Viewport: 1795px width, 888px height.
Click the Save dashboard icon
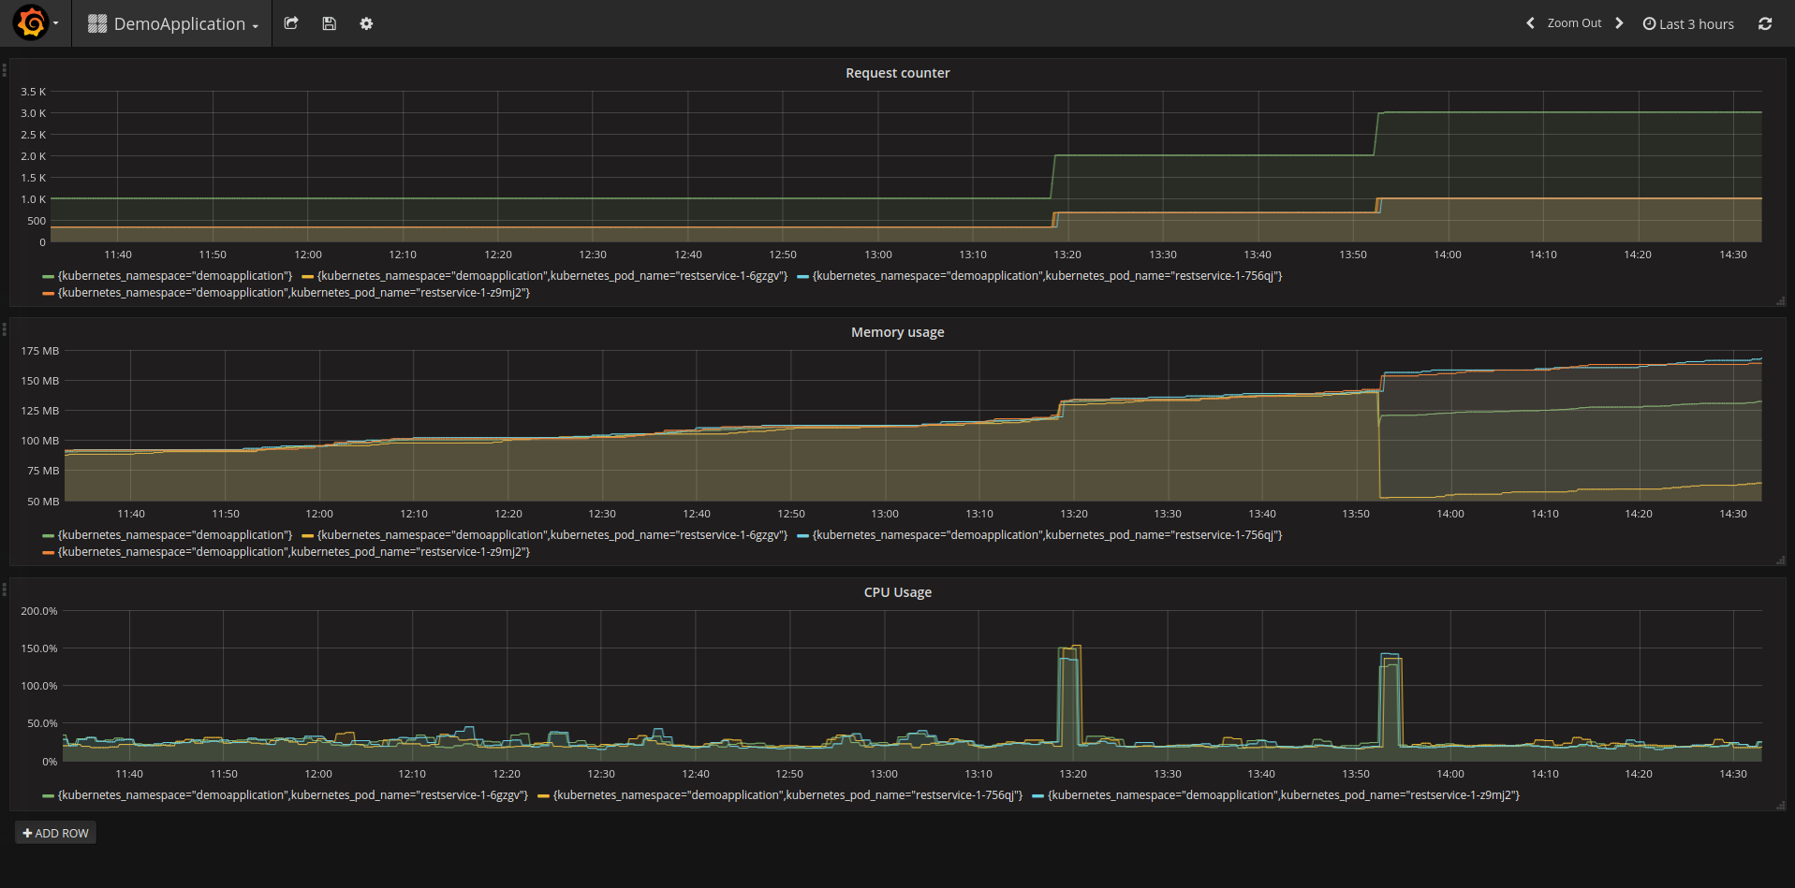coord(329,23)
